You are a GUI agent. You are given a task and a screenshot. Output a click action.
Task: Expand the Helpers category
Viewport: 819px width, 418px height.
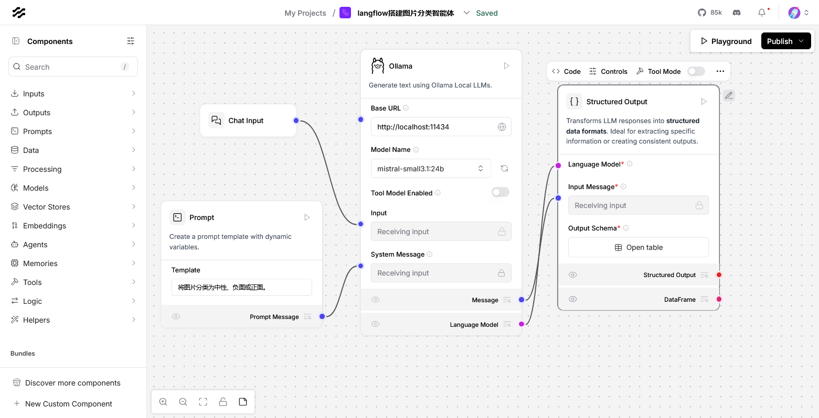click(x=73, y=320)
